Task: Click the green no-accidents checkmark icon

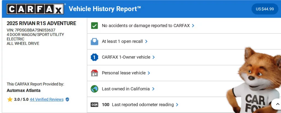Action: click(94, 26)
